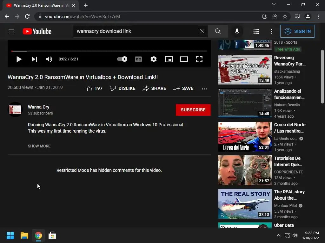Open 'Corea del Norte' video thumbnail
The image size is (325, 243).
point(245,137)
